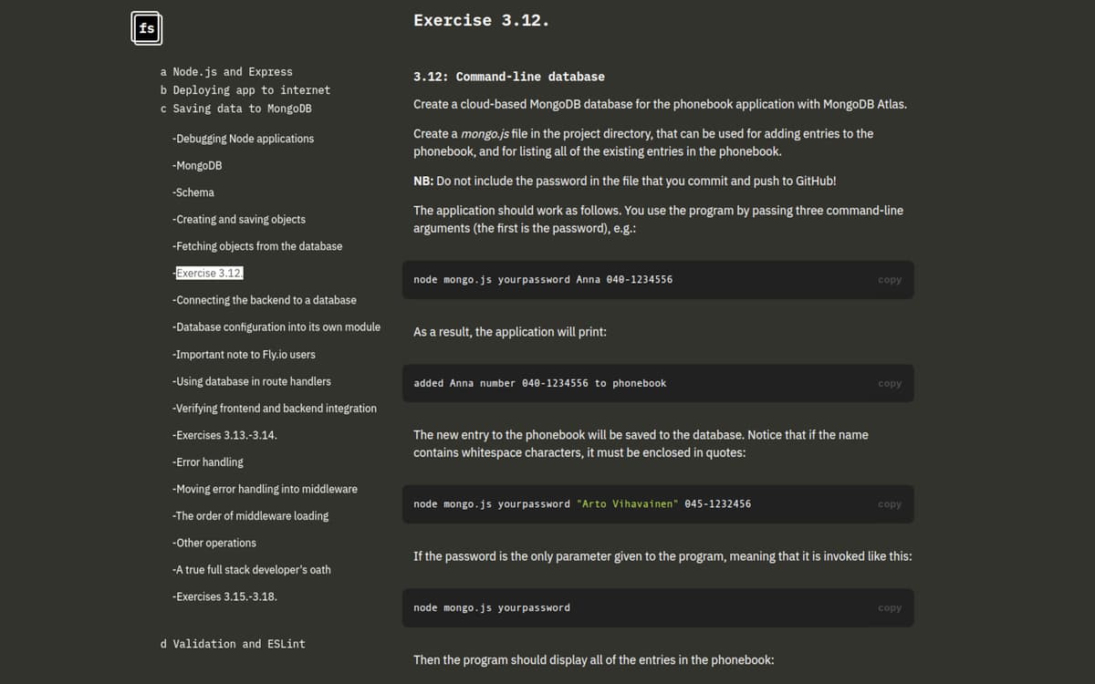
Task: Open the 'Debugging Node applications' section
Action: point(243,138)
